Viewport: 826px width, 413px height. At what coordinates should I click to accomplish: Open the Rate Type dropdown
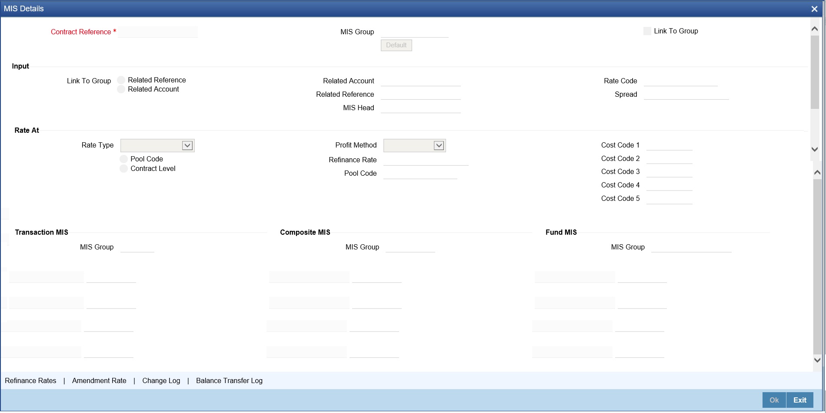coord(157,145)
